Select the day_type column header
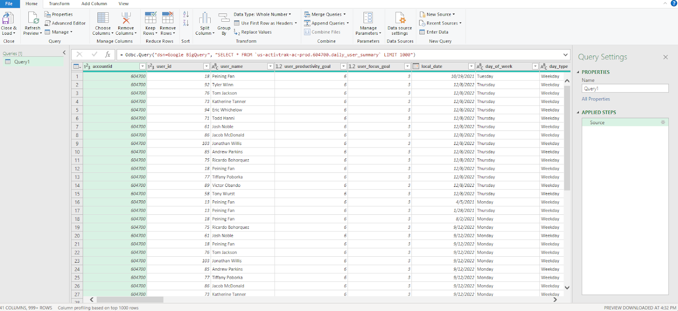678x311 pixels. click(x=555, y=67)
